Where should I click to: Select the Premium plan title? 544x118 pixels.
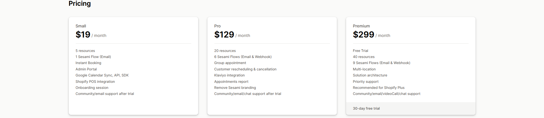[x=361, y=26]
